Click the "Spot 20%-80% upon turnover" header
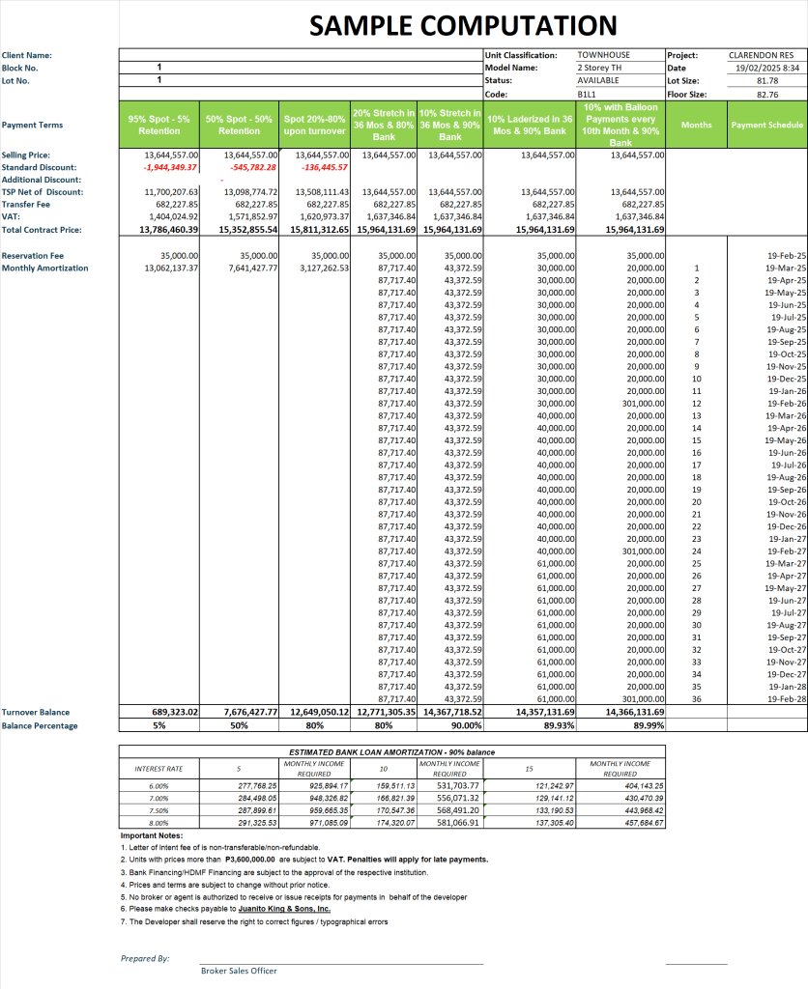808x989 pixels. pos(315,125)
